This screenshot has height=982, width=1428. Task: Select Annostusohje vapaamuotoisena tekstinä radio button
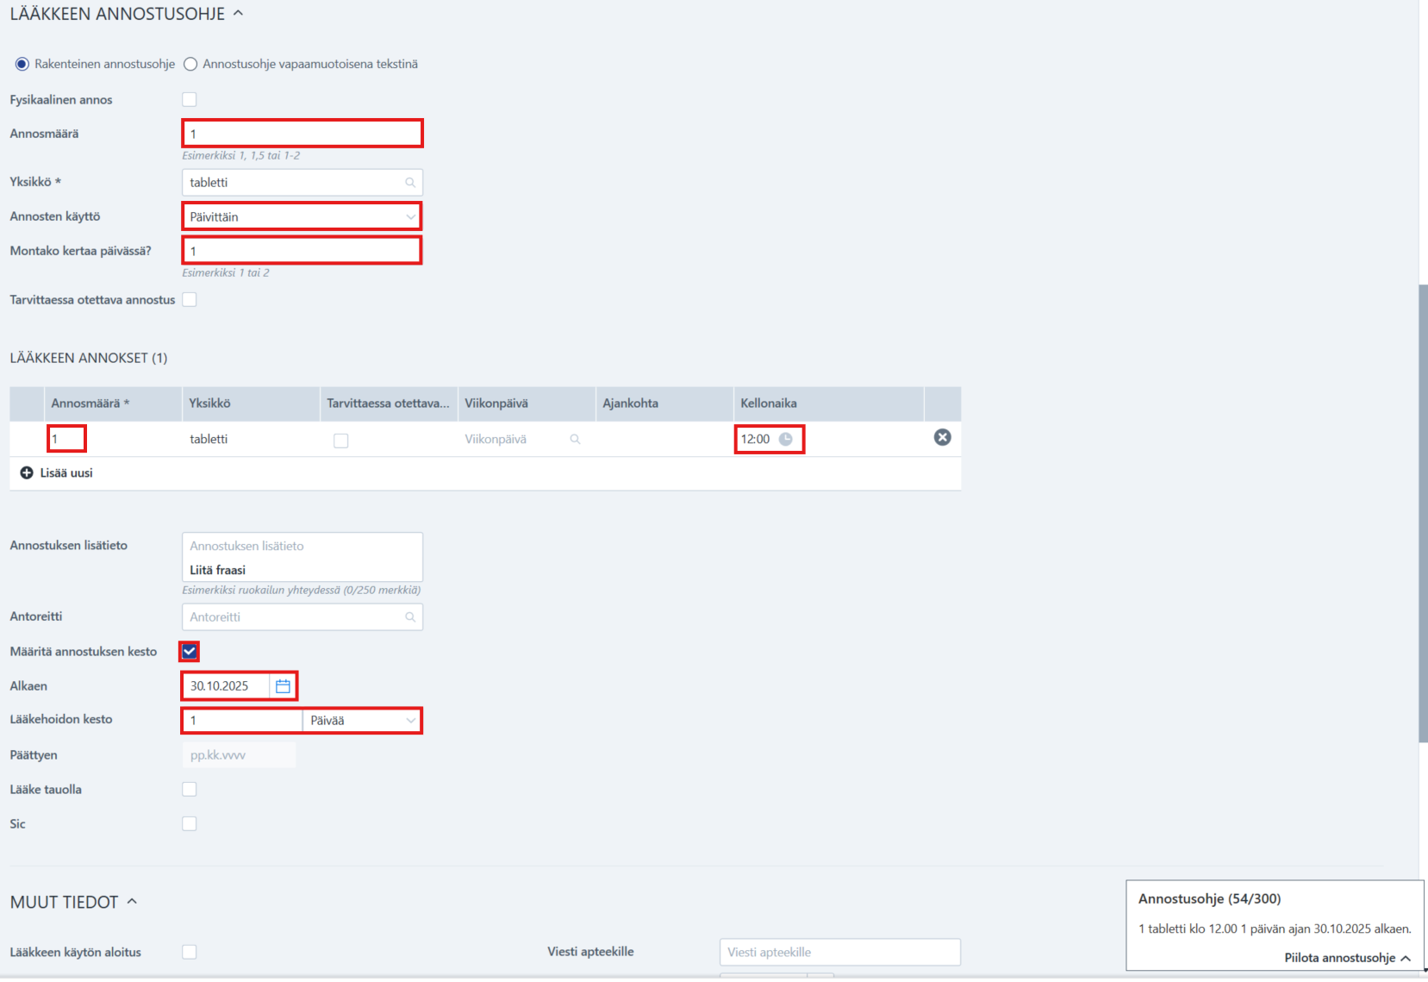tap(190, 65)
